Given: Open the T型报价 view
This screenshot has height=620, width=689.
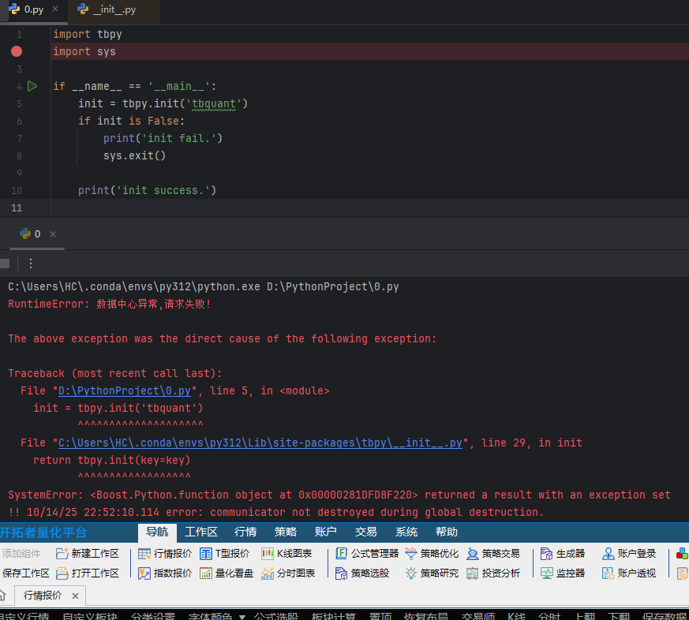Looking at the screenshot, I should tap(207, 554).
